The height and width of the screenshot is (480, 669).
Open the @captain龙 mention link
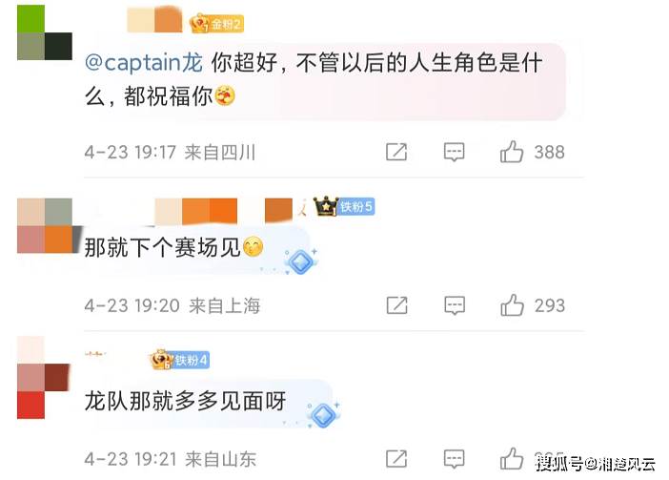(144, 63)
